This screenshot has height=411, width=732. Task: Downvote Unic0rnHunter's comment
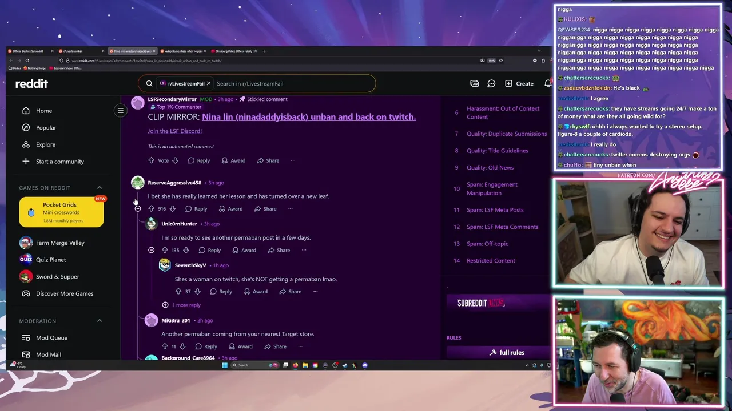coord(186,250)
